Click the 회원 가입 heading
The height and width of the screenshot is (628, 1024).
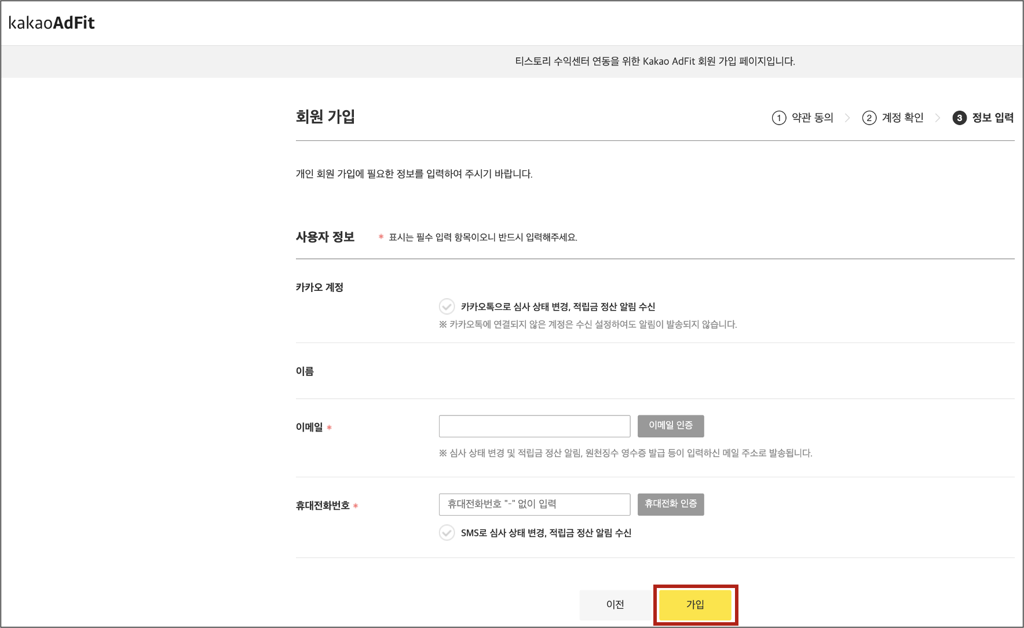click(x=326, y=117)
